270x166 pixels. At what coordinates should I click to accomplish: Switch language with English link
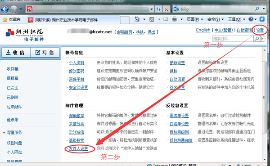click(x=203, y=30)
